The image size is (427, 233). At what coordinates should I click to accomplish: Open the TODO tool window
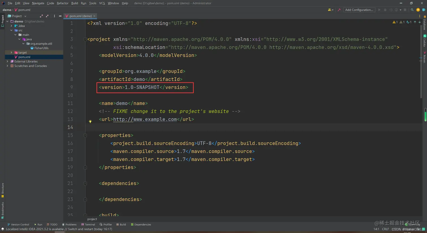click(52, 225)
